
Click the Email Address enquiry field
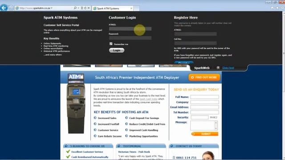(204, 107)
